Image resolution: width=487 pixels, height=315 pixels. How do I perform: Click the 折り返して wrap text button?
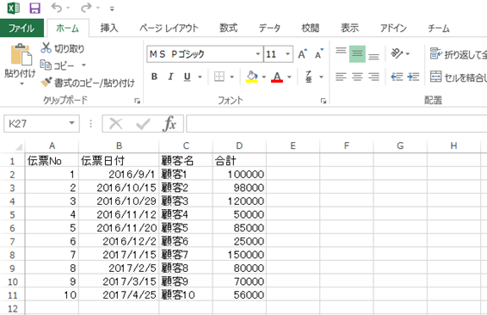458,54
